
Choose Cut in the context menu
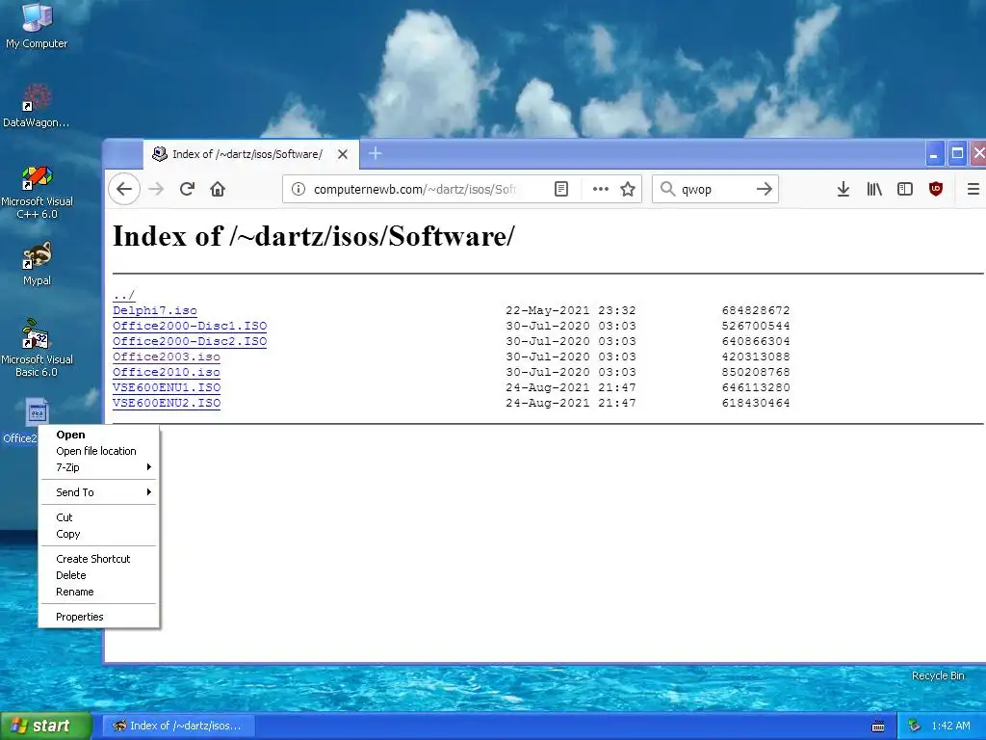tap(99, 517)
